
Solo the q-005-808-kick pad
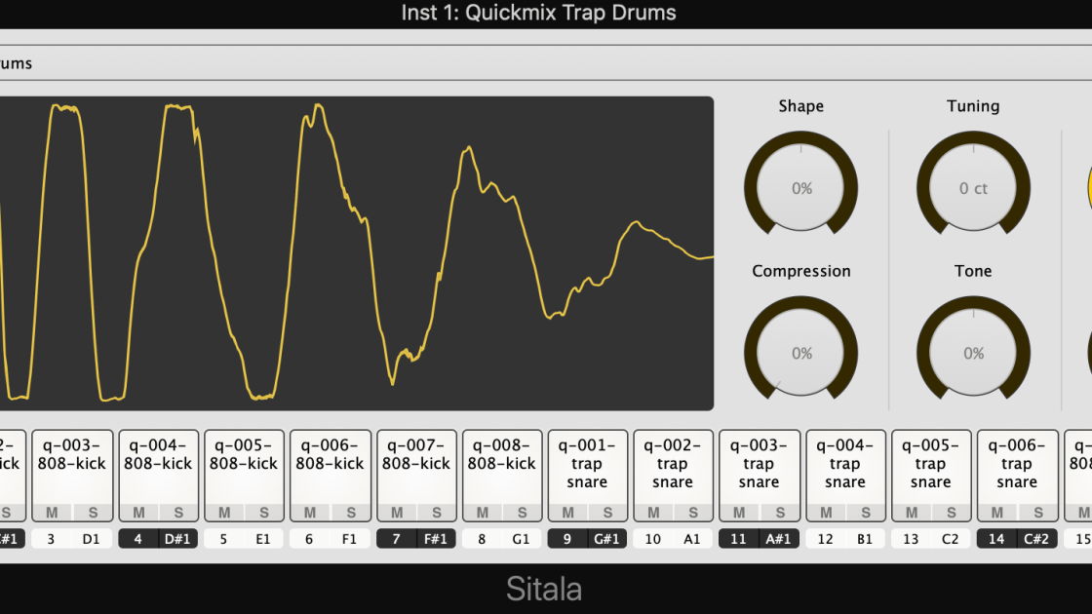pyautogui.click(x=265, y=513)
